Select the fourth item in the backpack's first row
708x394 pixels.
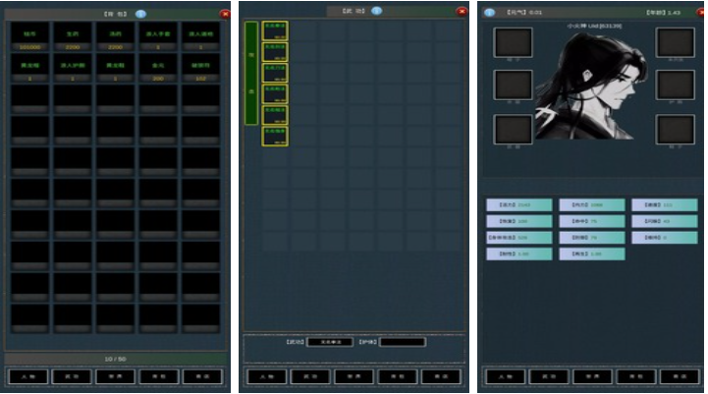[158, 36]
